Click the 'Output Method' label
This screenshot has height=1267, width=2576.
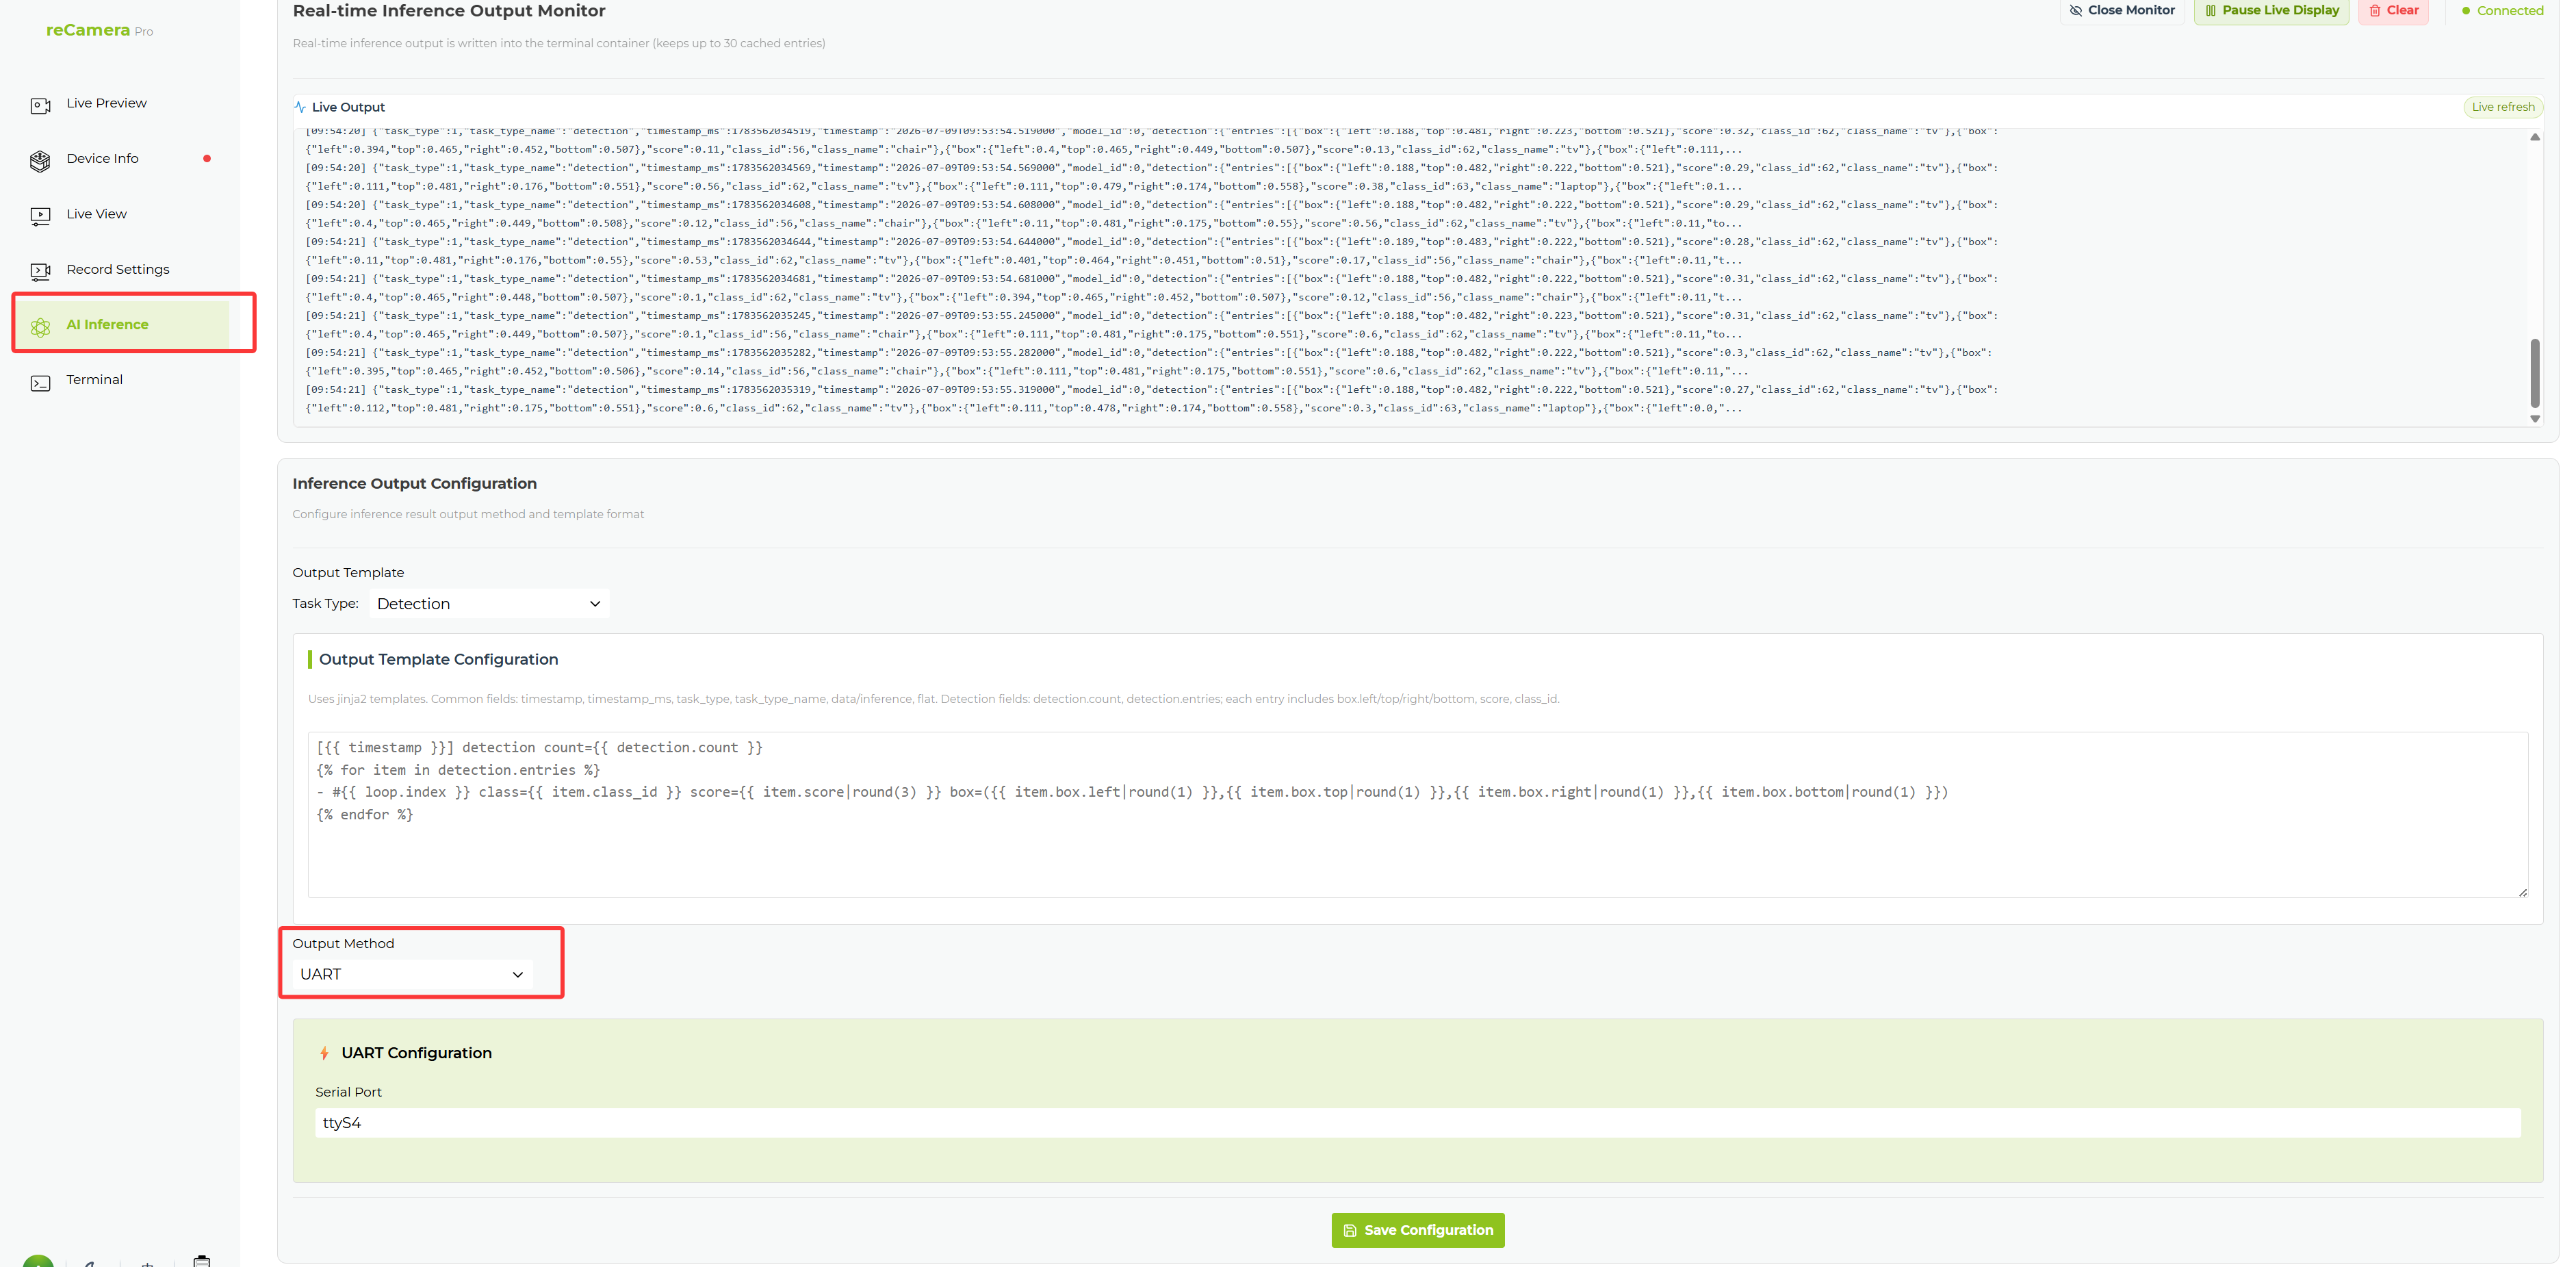[344, 943]
